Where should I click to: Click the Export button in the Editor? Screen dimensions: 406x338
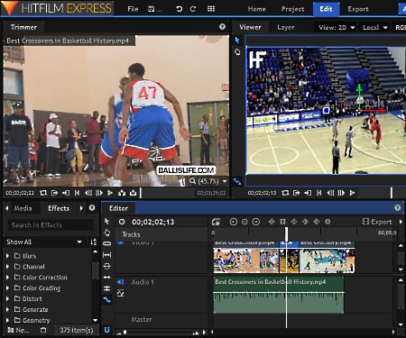click(377, 222)
